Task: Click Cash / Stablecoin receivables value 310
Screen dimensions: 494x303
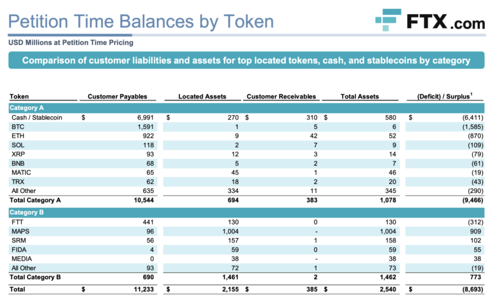Action: pos(312,118)
